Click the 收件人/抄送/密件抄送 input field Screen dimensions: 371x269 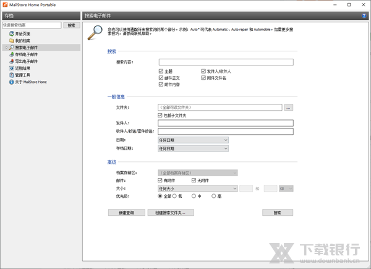point(226,131)
